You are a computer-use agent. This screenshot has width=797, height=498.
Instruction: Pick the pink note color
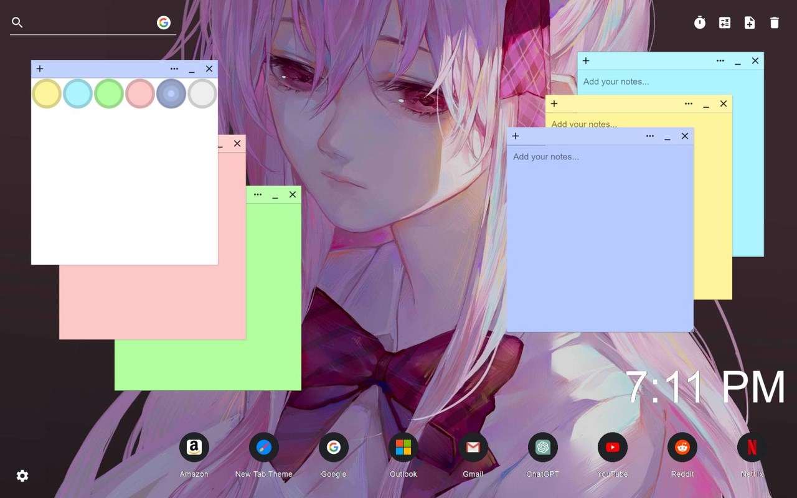point(140,93)
